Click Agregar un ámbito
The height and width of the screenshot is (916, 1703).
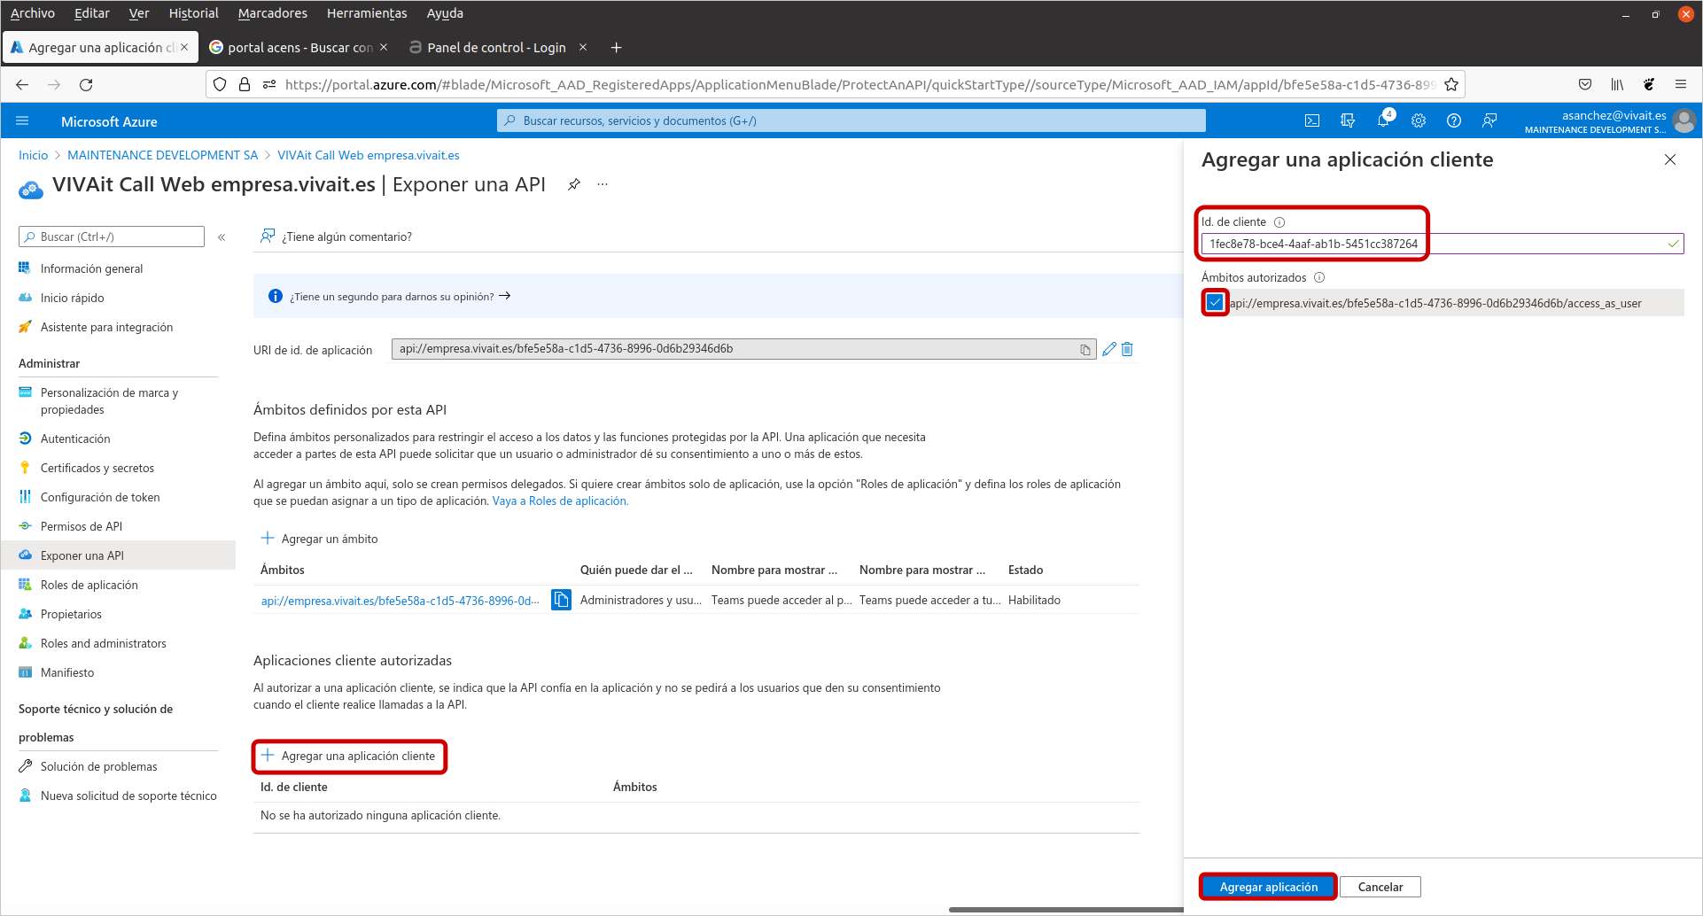[319, 539]
